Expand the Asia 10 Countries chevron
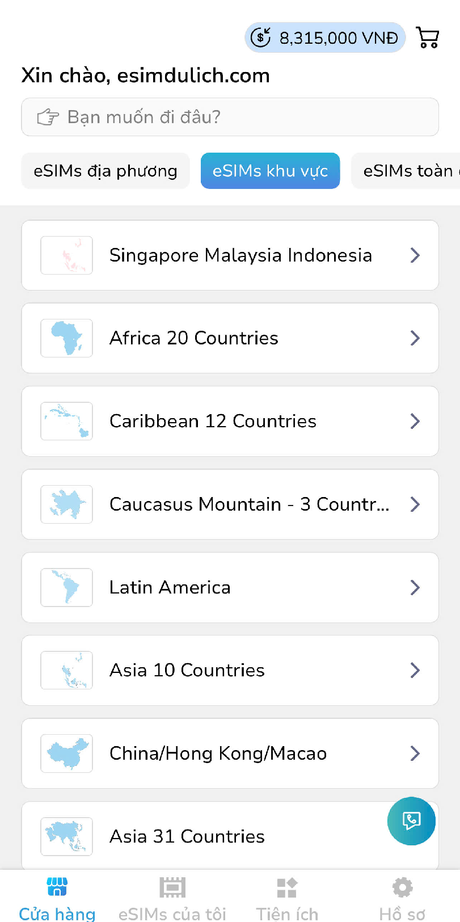Image resolution: width=460 pixels, height=922 pixels. click(415, 670)
